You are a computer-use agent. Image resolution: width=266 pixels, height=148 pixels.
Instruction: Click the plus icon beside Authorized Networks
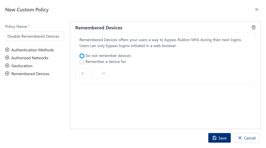7,58
